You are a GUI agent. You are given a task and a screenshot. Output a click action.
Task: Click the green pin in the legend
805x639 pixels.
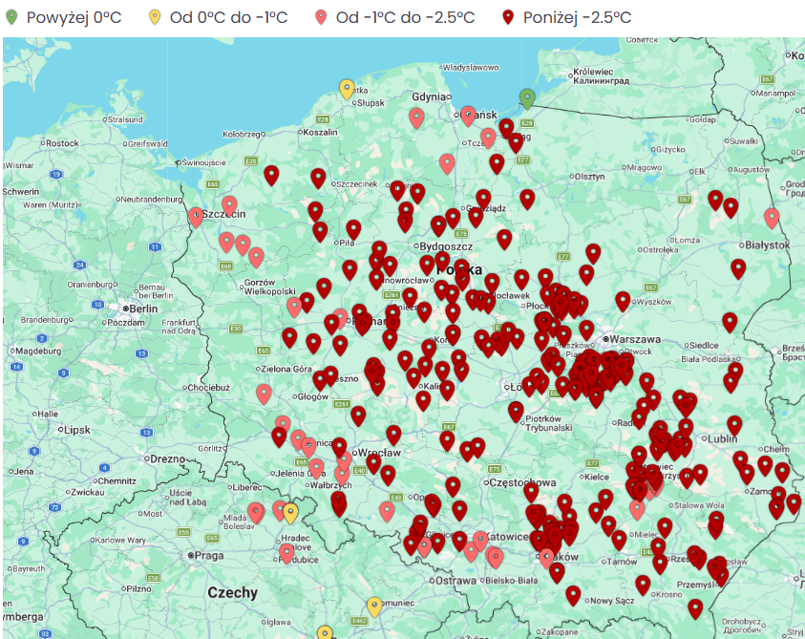[x=11, y=17]
